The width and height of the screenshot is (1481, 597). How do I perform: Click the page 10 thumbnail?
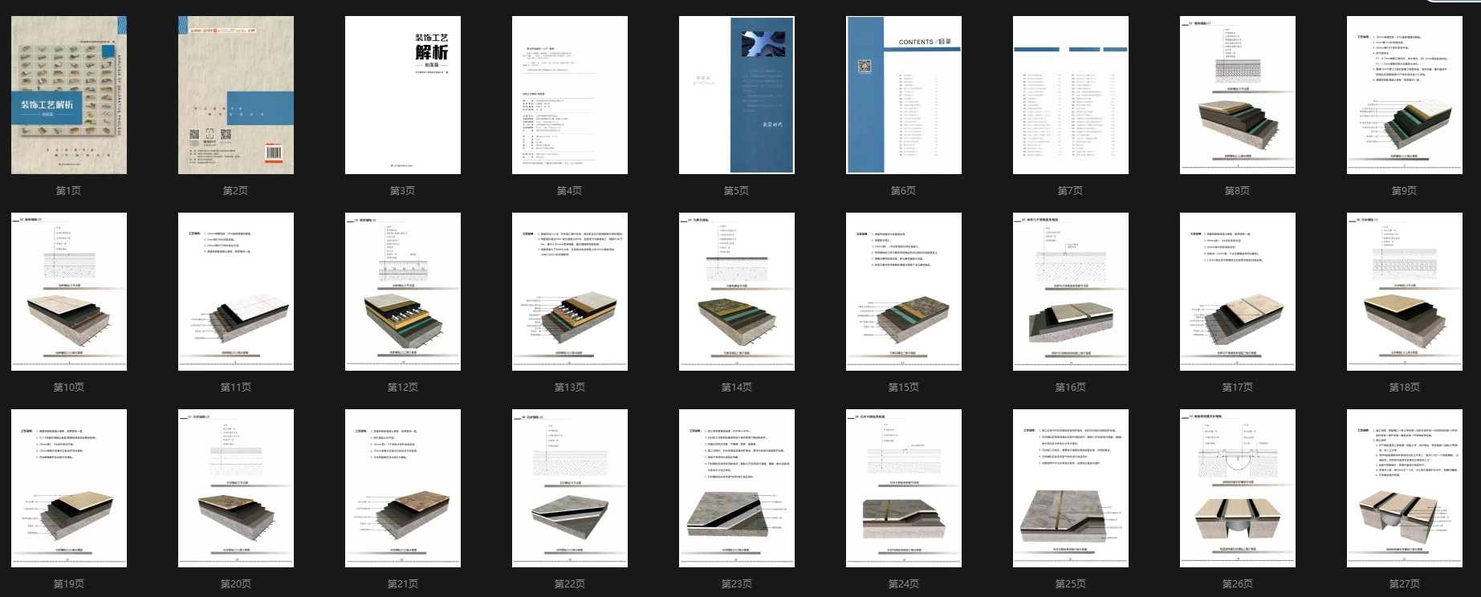pos(69,291)
